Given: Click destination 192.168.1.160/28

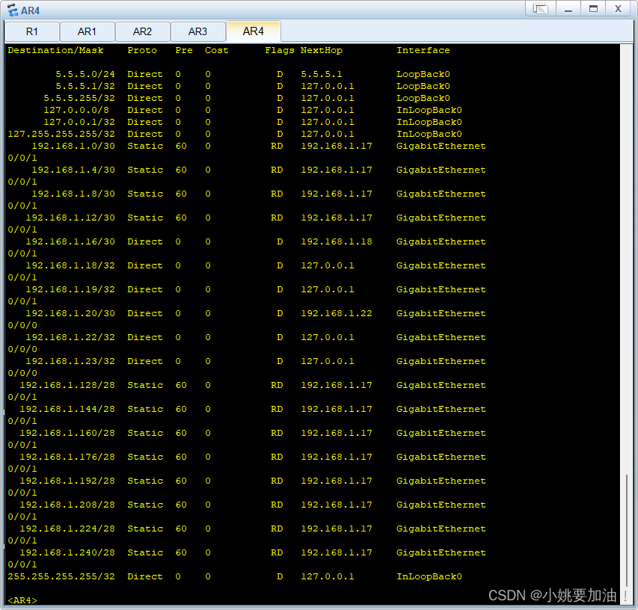Looking at the screenshot, I should tap(67, 433).
